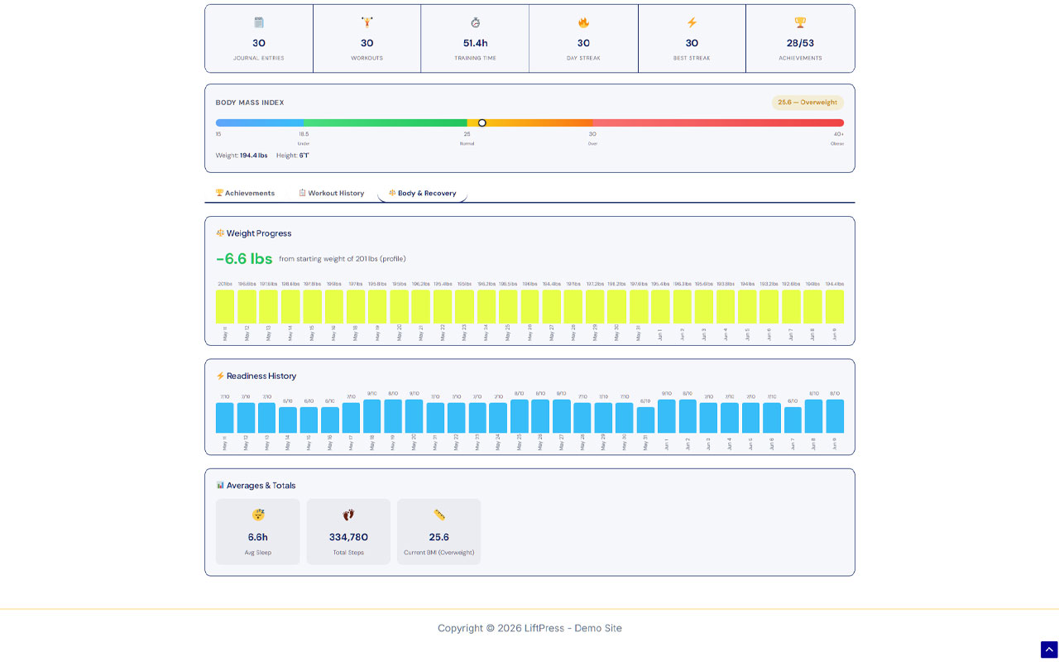Click the scroll-to-top arrow button
1059x662 pixels.
(1049, 650)
